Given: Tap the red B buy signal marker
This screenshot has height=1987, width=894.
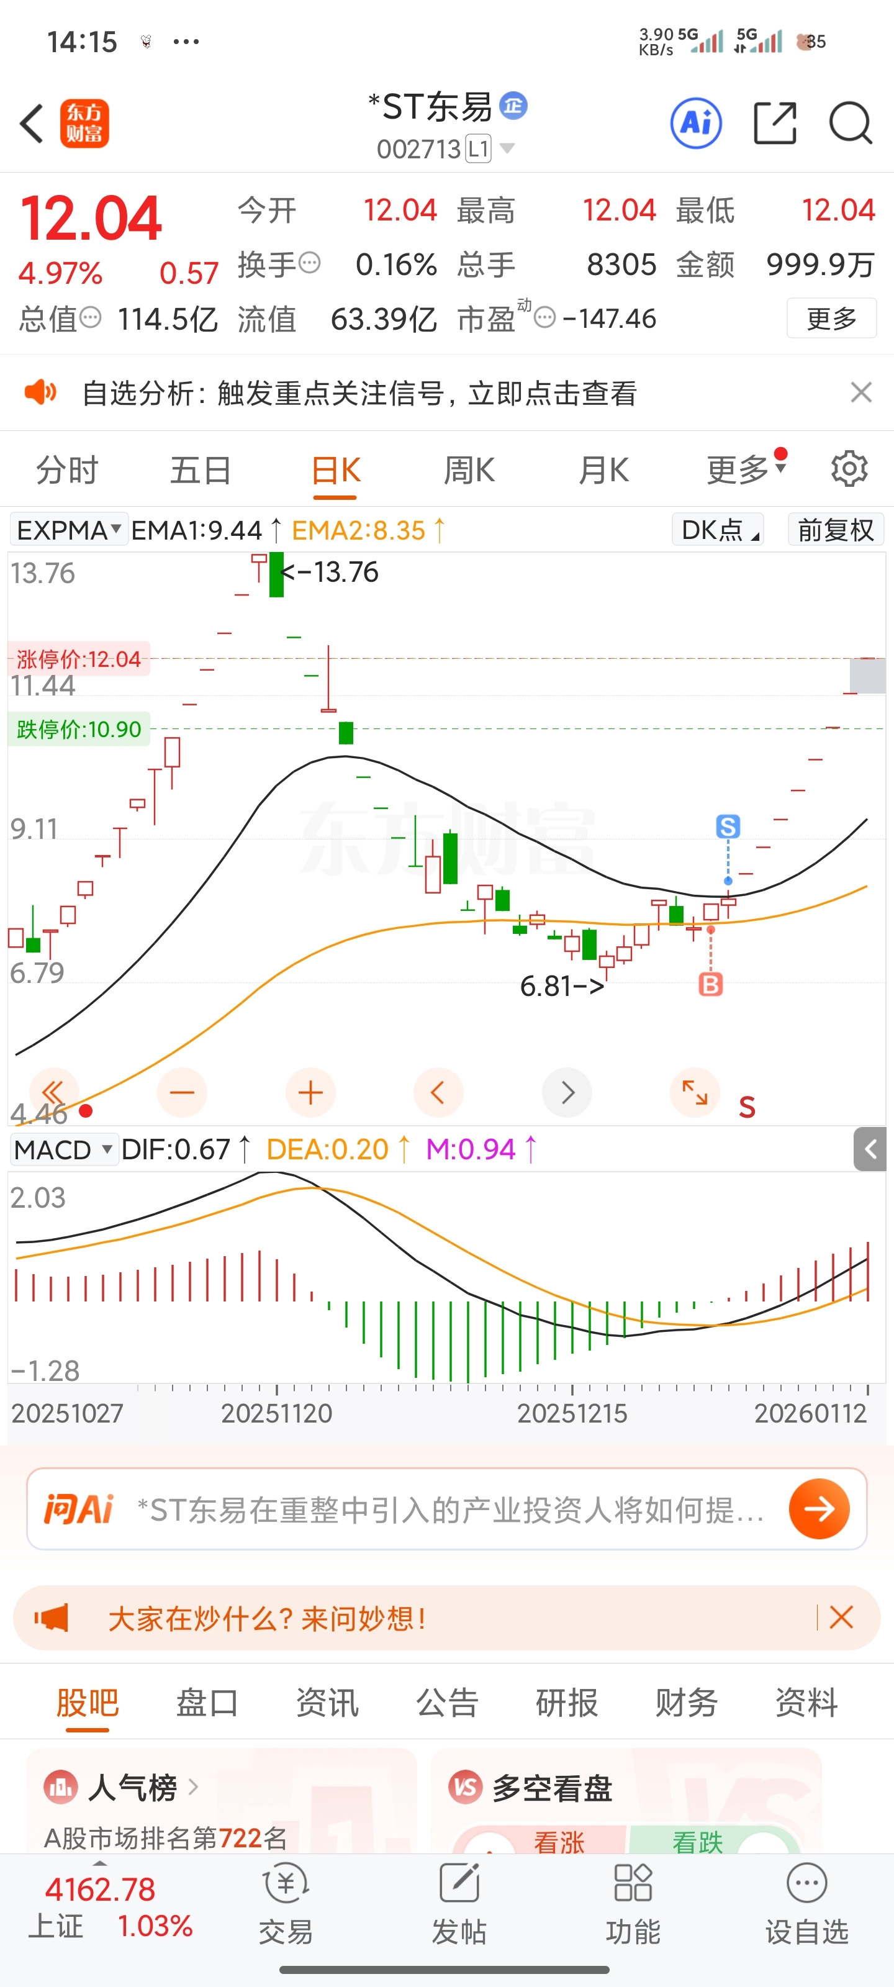Looking at the screenshot, I should coord(710,984).
